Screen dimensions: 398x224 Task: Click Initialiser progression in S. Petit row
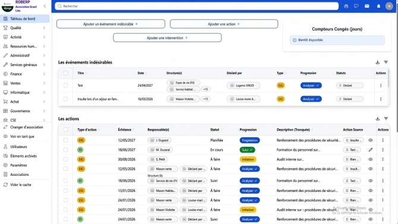point(248,159)
